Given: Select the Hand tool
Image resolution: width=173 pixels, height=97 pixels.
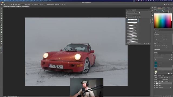Looking at the screenshot, I should (x=1, y=41).
